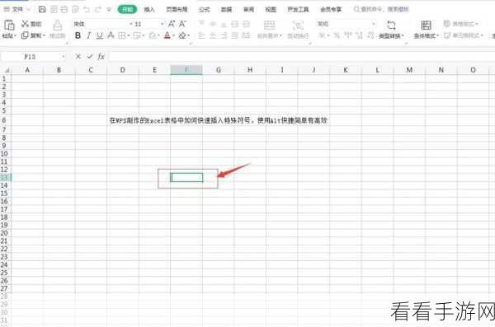
Task: Click the cell Borders icon
Action: tap(122, 35)
